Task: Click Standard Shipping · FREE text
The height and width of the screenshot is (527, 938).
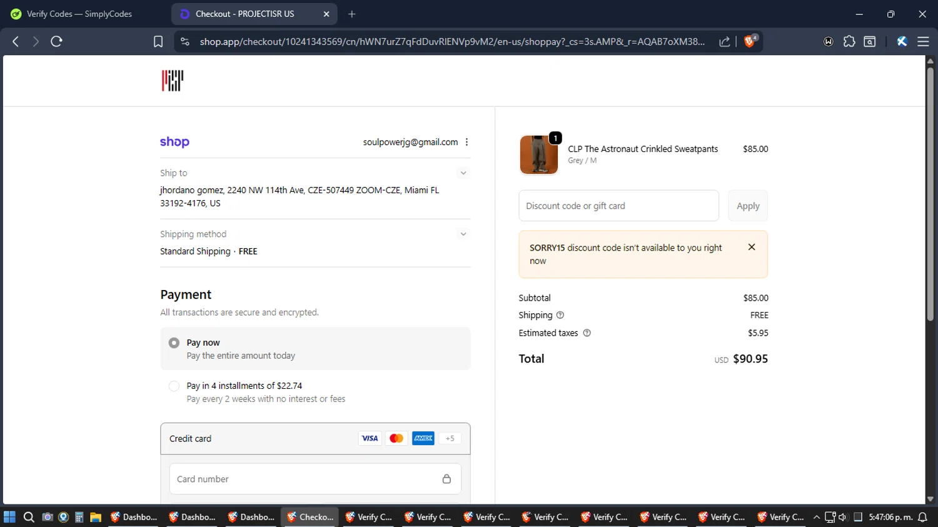Action: coord(208,251)
